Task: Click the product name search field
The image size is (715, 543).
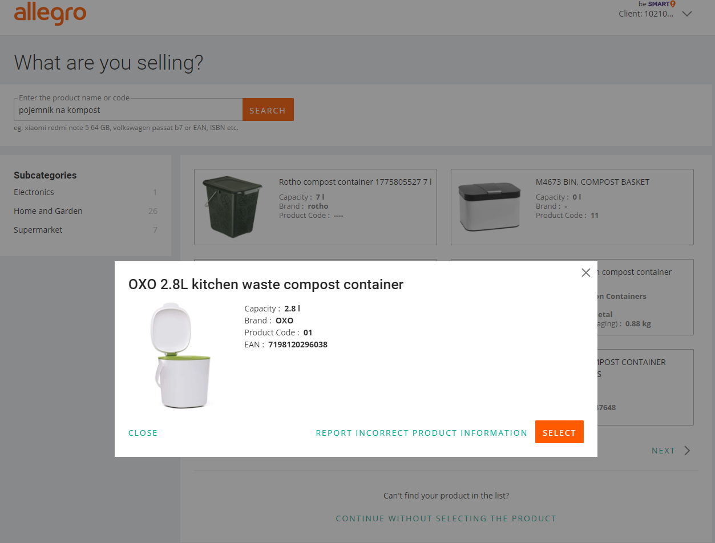Action: [127, 109]
